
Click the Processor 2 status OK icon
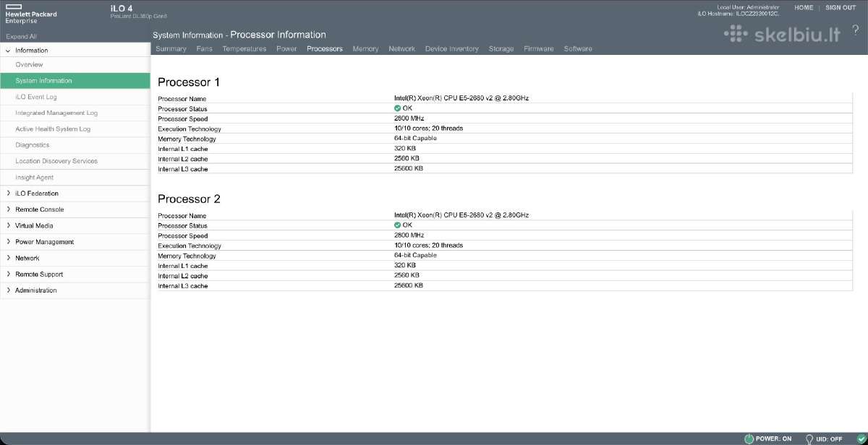[x=398, y=225]
